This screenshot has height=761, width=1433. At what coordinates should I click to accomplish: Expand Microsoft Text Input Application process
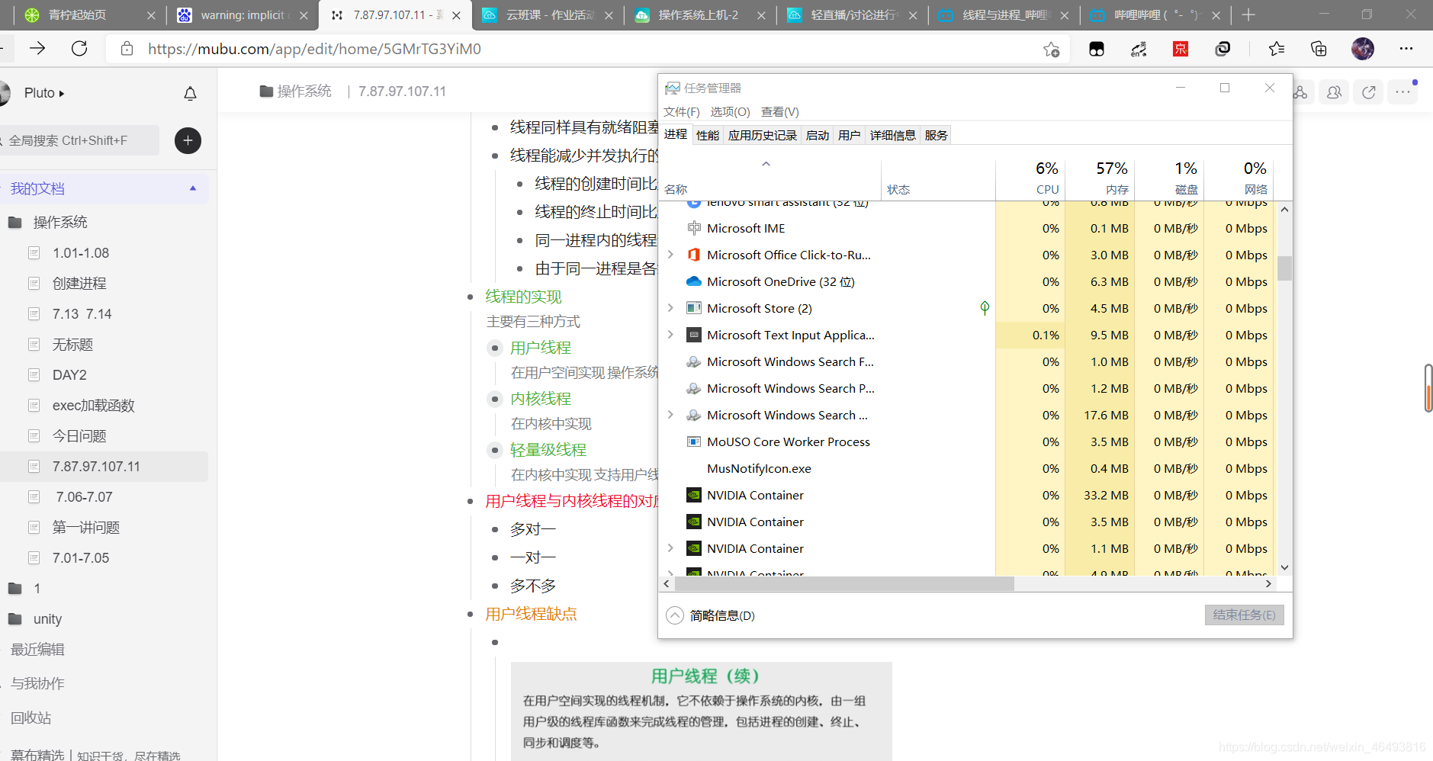[x=670, y=335]
